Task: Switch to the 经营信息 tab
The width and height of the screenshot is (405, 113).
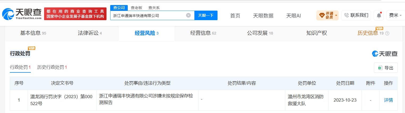Action: pos(203,33)
